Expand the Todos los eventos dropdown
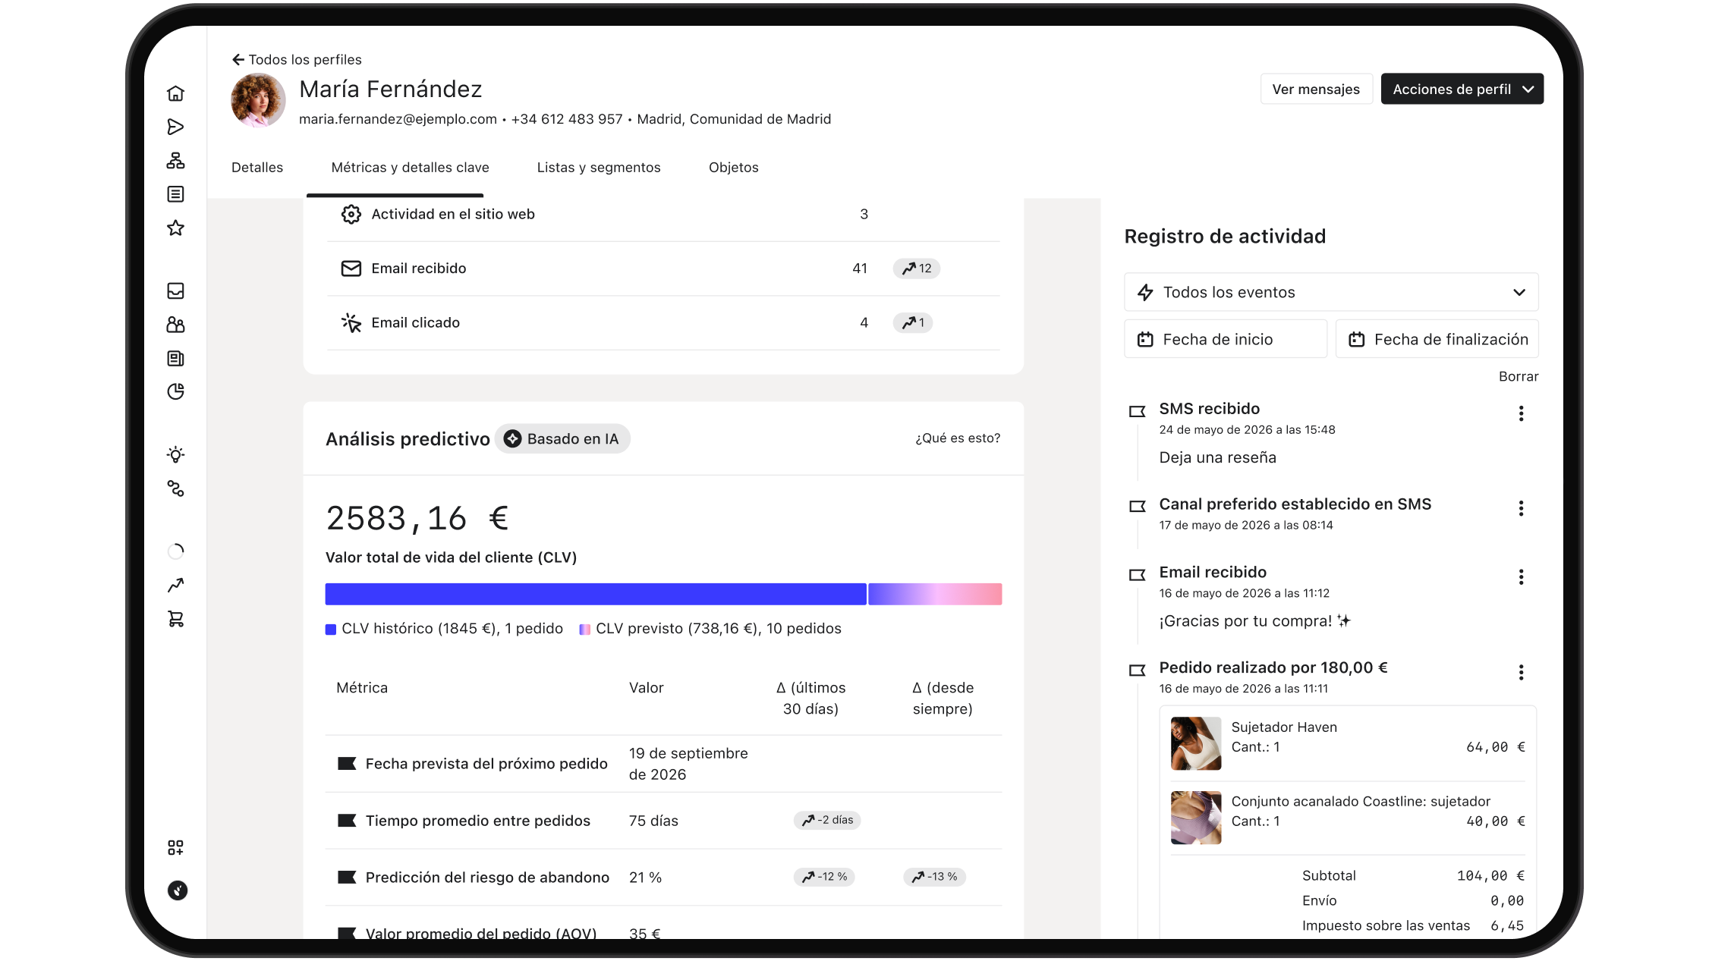Image resolution: width=1709 pixels, height=961 pixels. pos(1331,292)
